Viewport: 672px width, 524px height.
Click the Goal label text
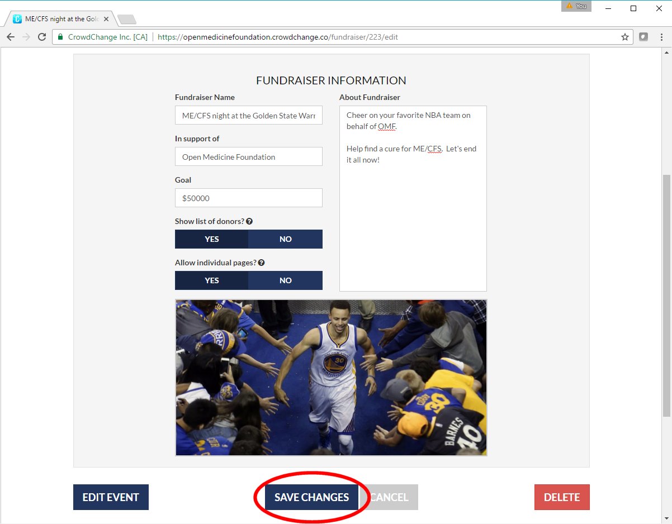(183, 180)
